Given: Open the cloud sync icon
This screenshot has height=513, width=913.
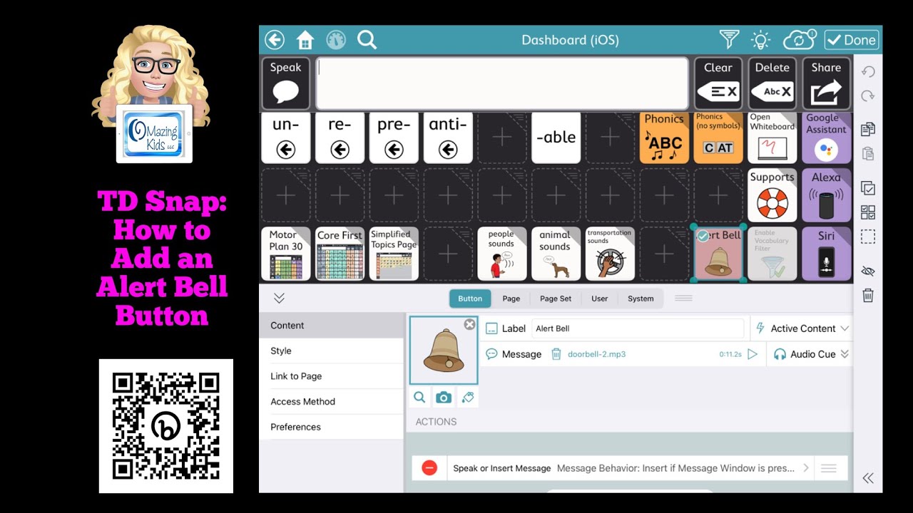Looking at the screenshot, I should (798, 40).
